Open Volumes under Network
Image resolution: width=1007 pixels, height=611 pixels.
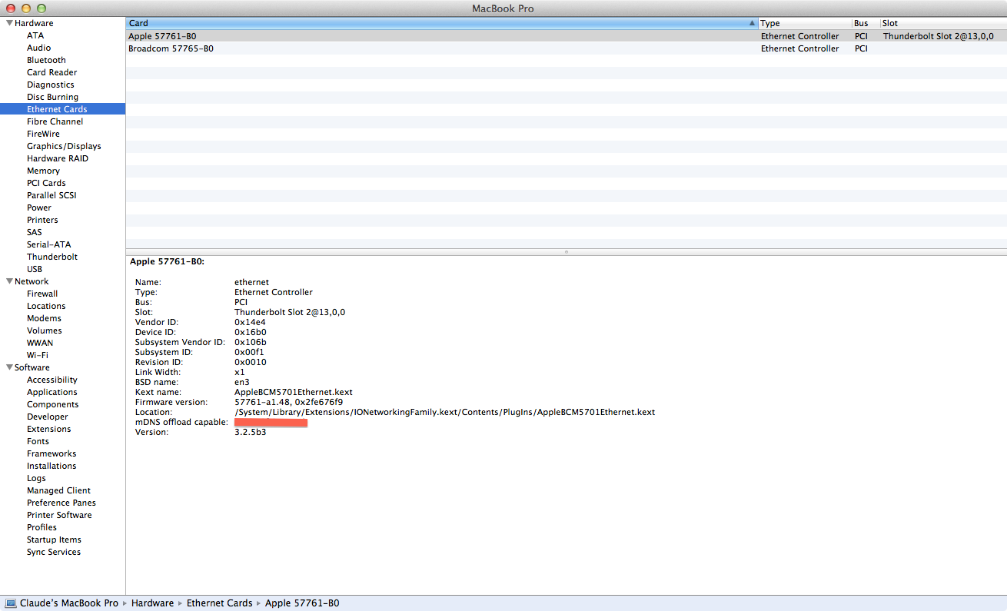(45, 330)
